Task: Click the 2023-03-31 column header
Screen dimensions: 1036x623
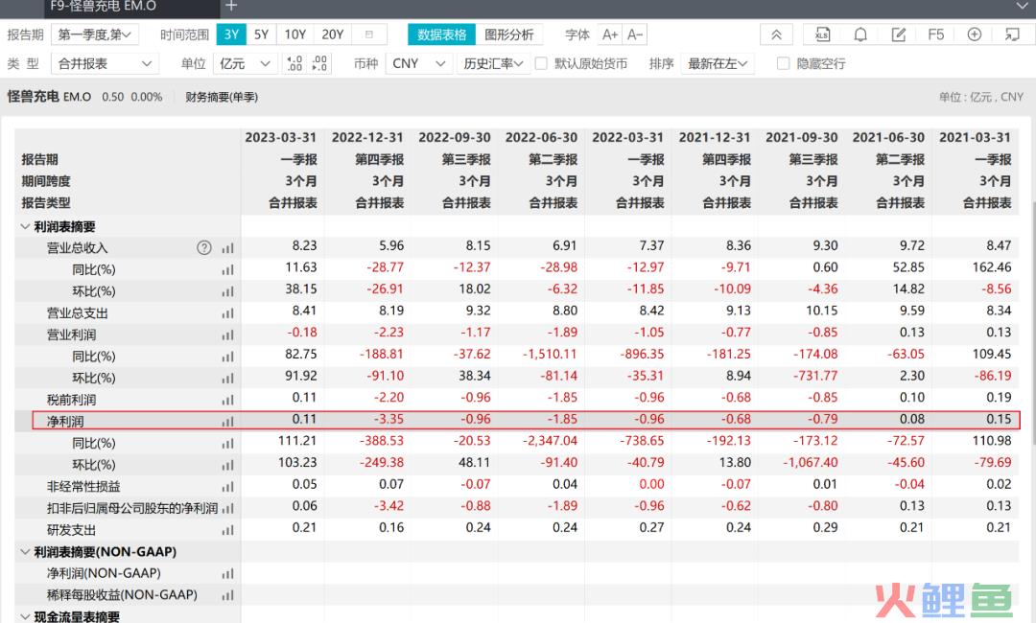Action: point(281,137)
